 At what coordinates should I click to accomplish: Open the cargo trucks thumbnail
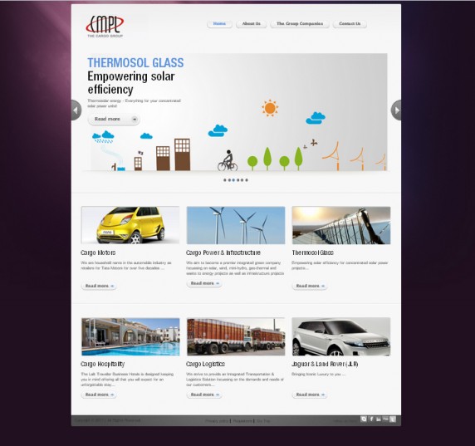click(236, 336)
